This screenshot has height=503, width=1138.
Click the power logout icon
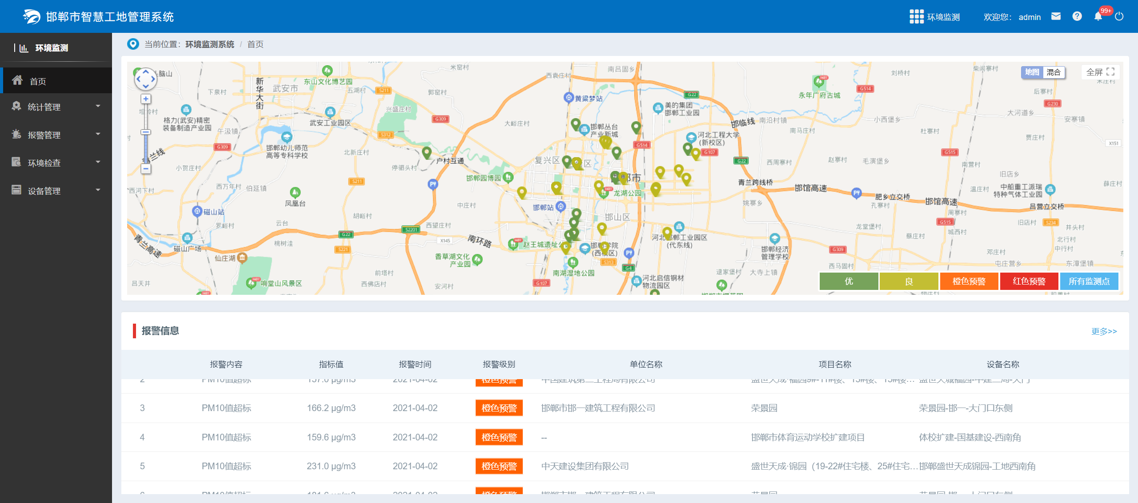coord(1119,16)
